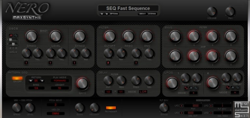
Task: Open the Delay left time 1/2 selector
Action: pyautogui.click(x=108, y=92)
